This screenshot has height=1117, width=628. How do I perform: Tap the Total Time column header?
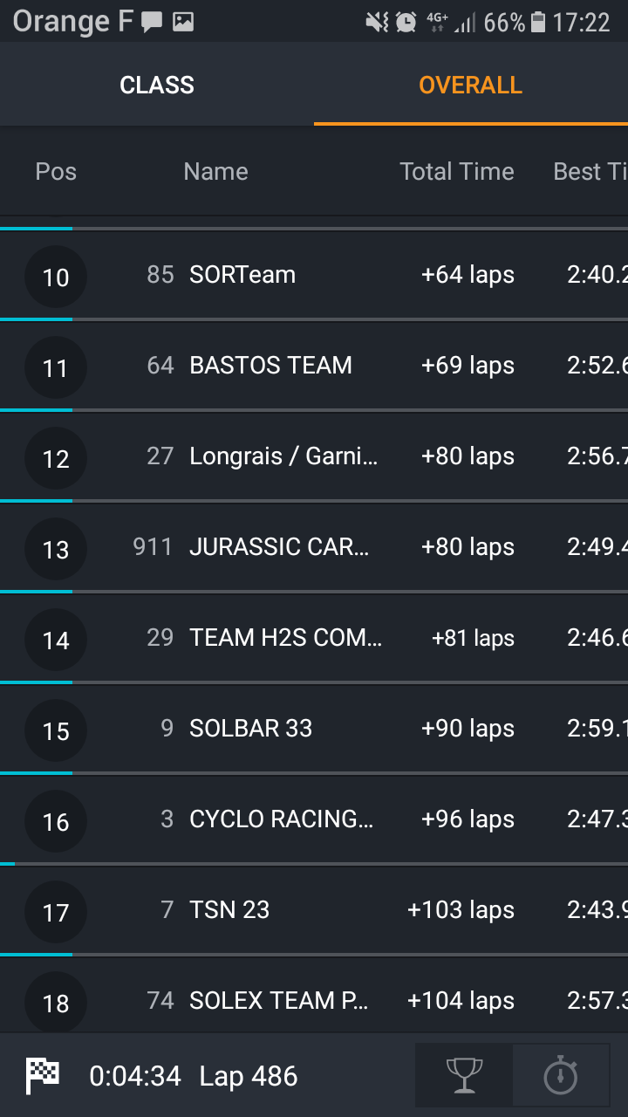pyautogui.click(x=457, y=171)
